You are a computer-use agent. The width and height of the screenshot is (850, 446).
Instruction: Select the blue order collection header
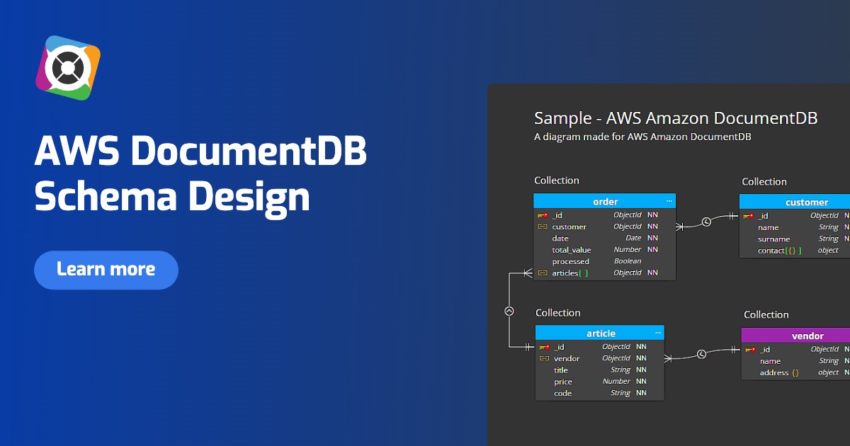click(x=605, y=202)
